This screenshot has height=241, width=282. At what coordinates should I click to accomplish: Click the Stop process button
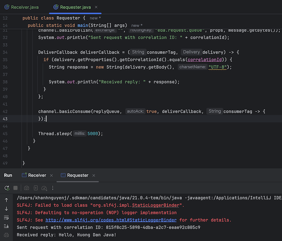point(15,188)
